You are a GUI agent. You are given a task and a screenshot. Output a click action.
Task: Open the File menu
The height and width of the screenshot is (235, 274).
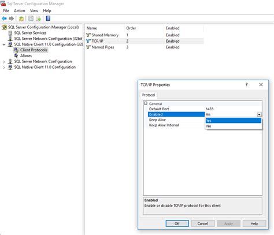coord(6,11)
